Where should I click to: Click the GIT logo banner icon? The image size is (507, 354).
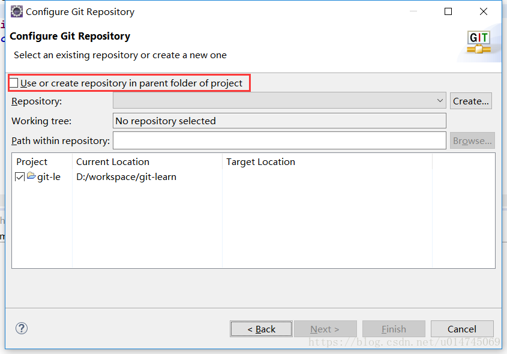click(x=479, y=42)
